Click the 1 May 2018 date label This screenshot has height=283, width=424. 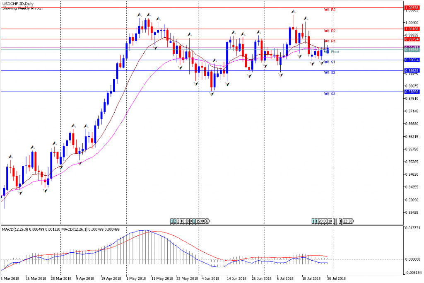pos(136,279)
